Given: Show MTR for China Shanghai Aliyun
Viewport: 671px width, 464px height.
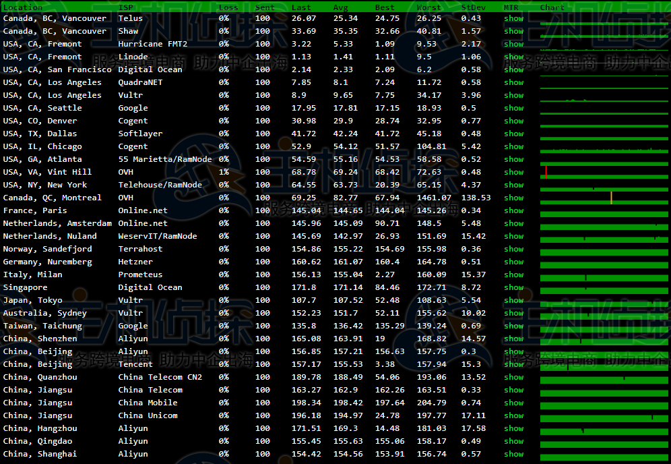Looking at the screenshot, I should pos(513,454).
